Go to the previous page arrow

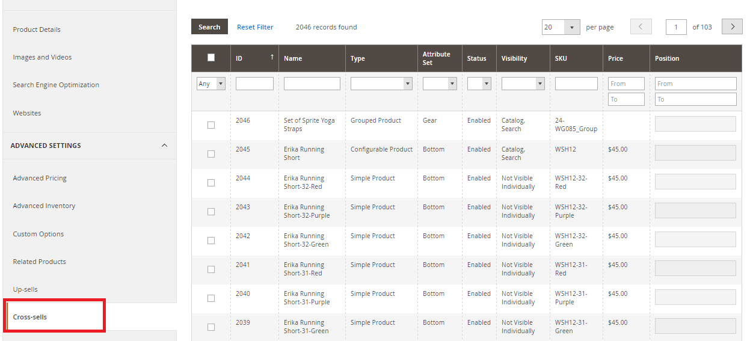641,26
